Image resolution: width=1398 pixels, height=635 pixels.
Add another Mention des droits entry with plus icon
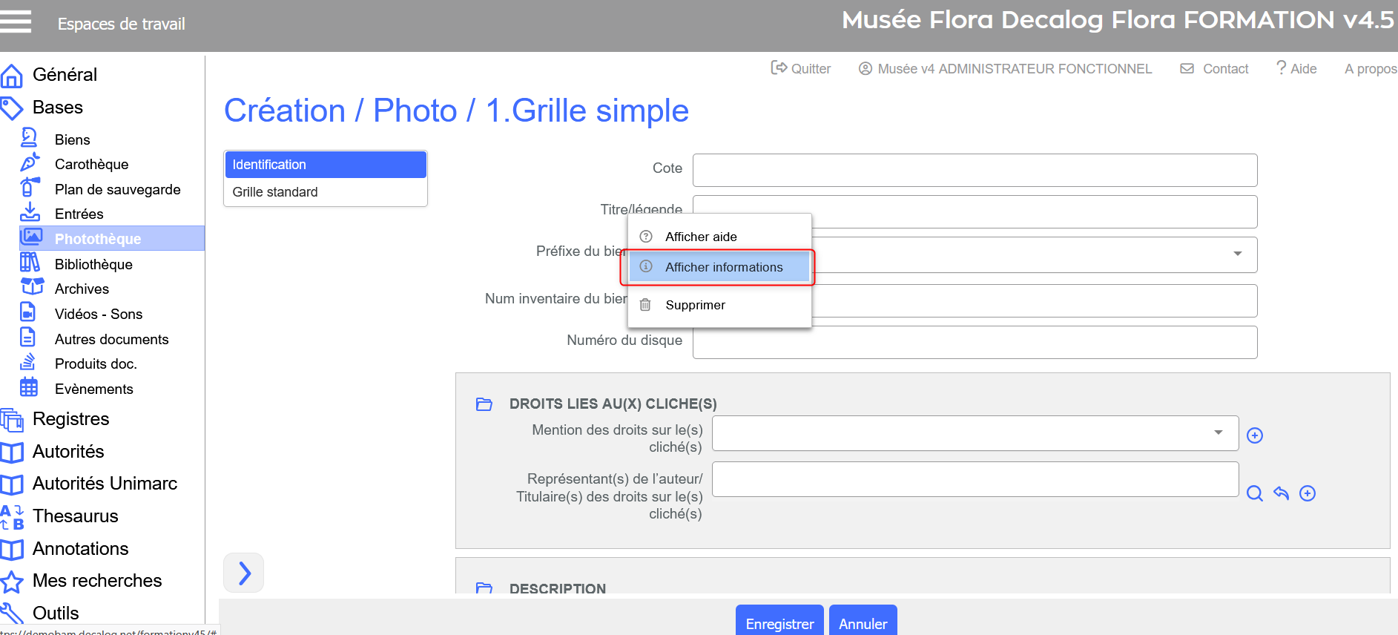(x=1254, y=435)
